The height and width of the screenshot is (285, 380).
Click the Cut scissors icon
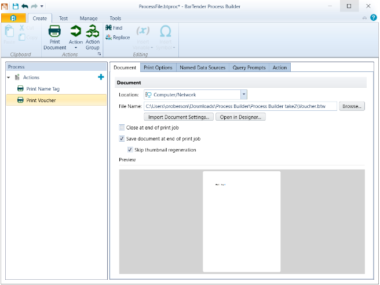coord(22,28)
